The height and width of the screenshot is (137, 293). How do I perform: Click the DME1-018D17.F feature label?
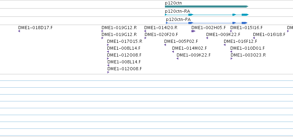[35, 28]
